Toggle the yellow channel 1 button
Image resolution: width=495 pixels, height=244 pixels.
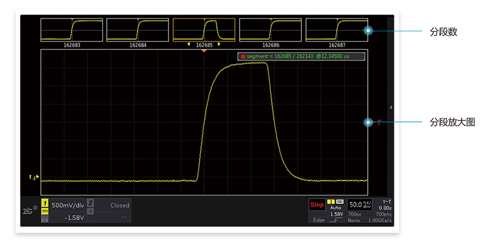[45, 203]
